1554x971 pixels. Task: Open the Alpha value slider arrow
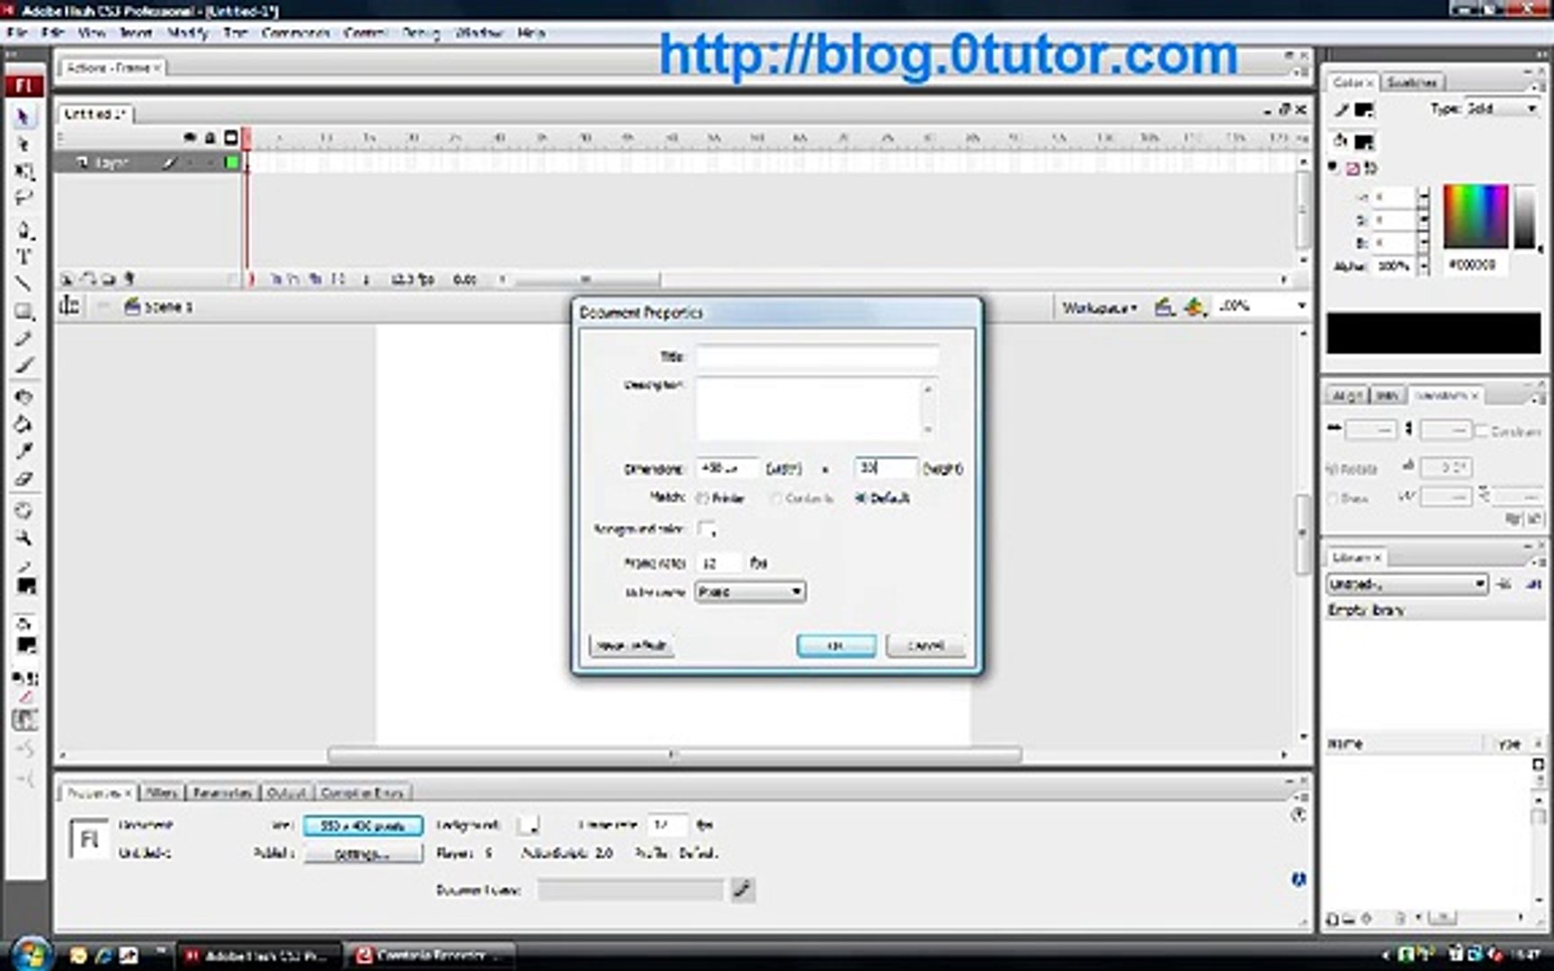pyautogui.click(x=1423, y=267)
